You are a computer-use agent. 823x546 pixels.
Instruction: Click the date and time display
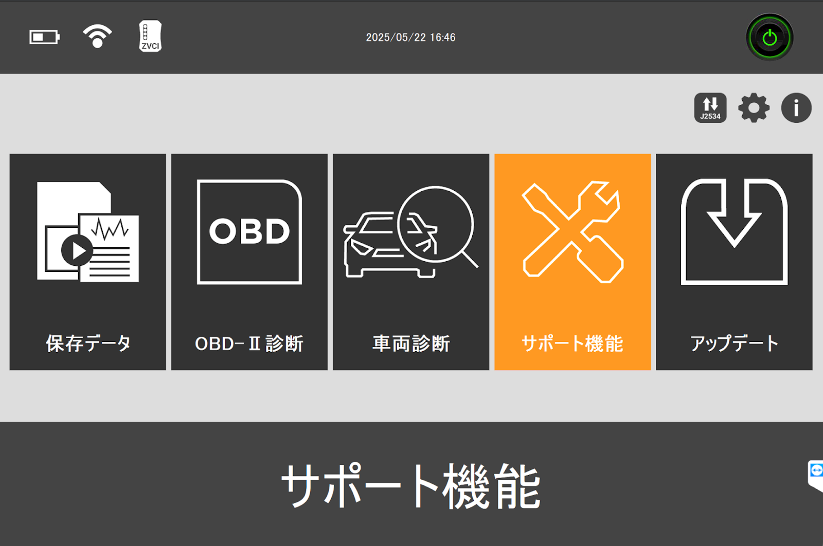[x=410, y=38]
